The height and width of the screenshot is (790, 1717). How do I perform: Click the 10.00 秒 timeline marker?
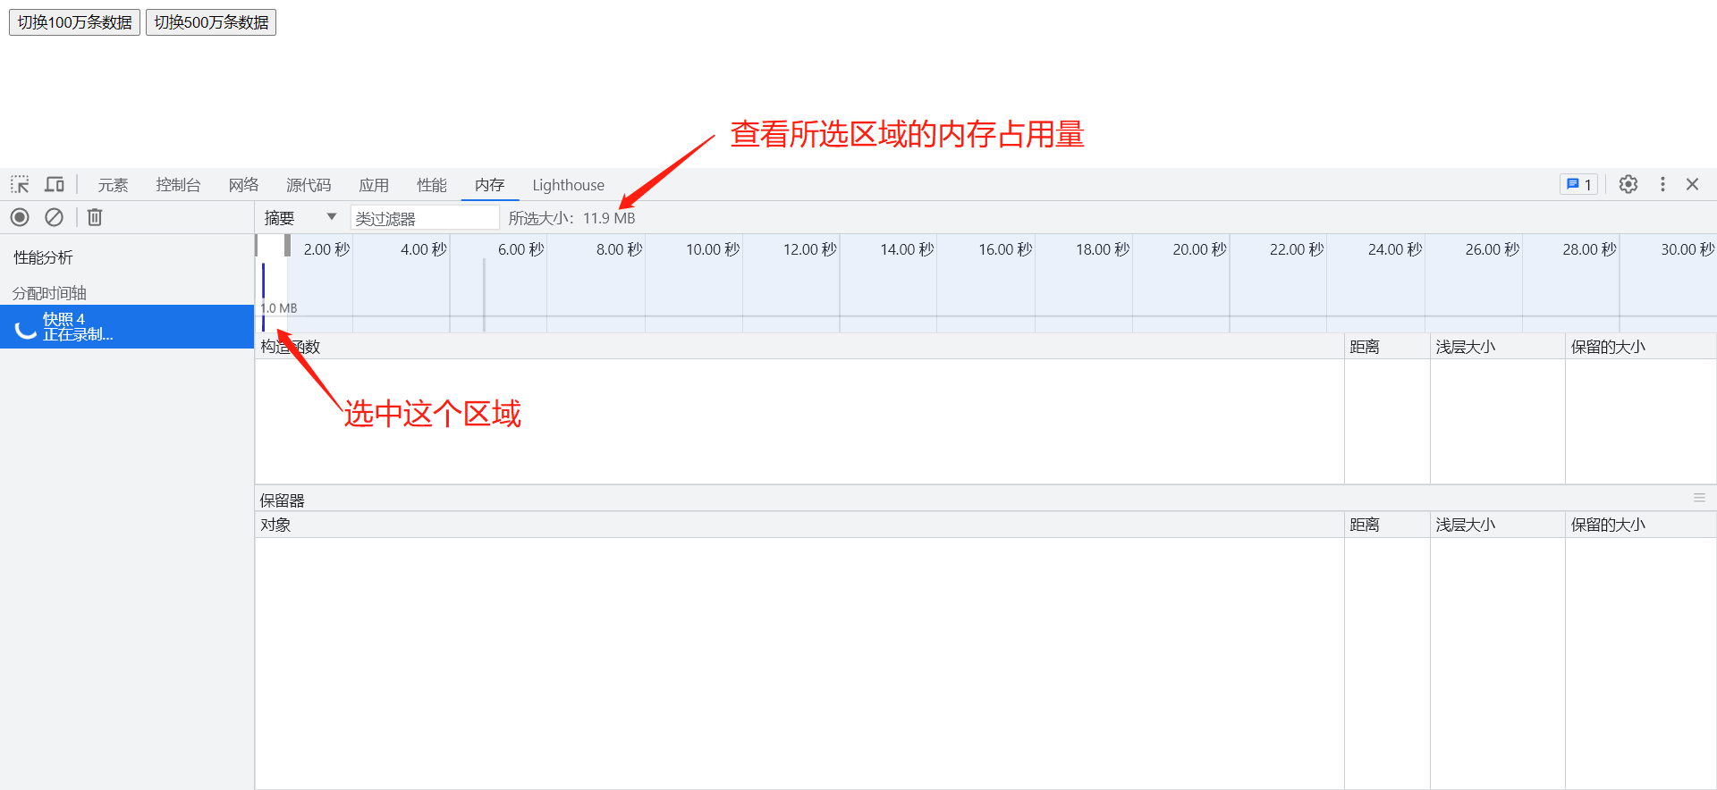click(x=713, y=249)
